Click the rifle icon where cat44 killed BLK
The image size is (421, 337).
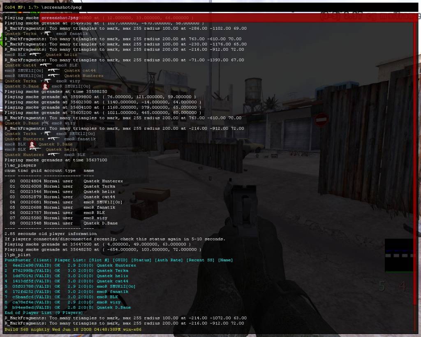point(46,65)
